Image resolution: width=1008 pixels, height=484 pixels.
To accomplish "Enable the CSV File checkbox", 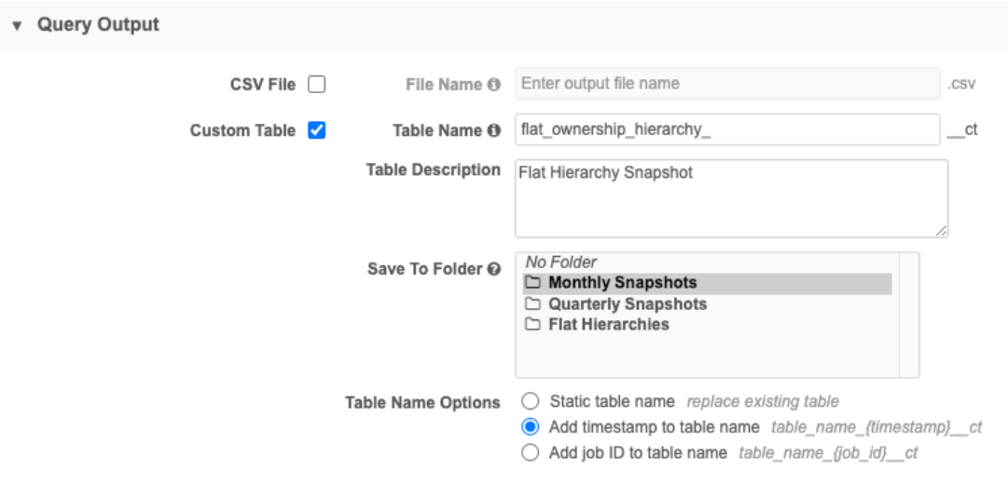I will pyautogui.click(x=317, y=85).
